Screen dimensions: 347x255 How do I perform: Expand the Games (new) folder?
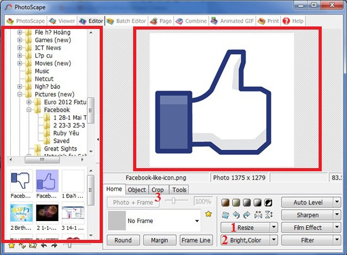[x=20, y=40]
